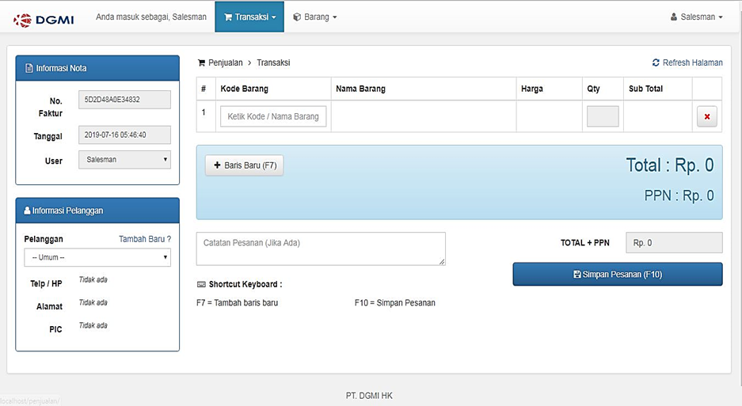Click Simpan Pesanan (F10) button
This screenshot has width=742, height=406.
point(618,275)
